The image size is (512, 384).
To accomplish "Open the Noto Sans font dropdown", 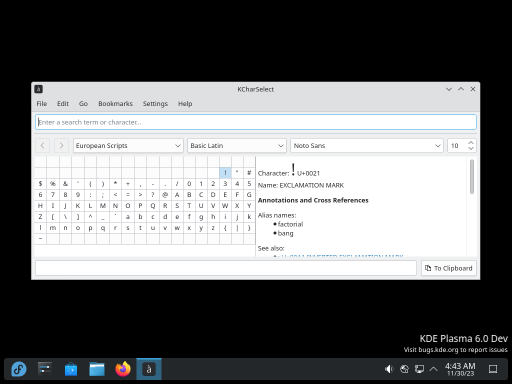I will [x=366, y=145].
